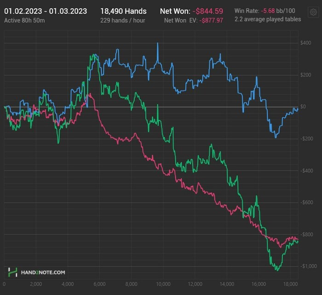
Task: Click the 10,000 hands x-axis marker
Action: pos(163,284)
